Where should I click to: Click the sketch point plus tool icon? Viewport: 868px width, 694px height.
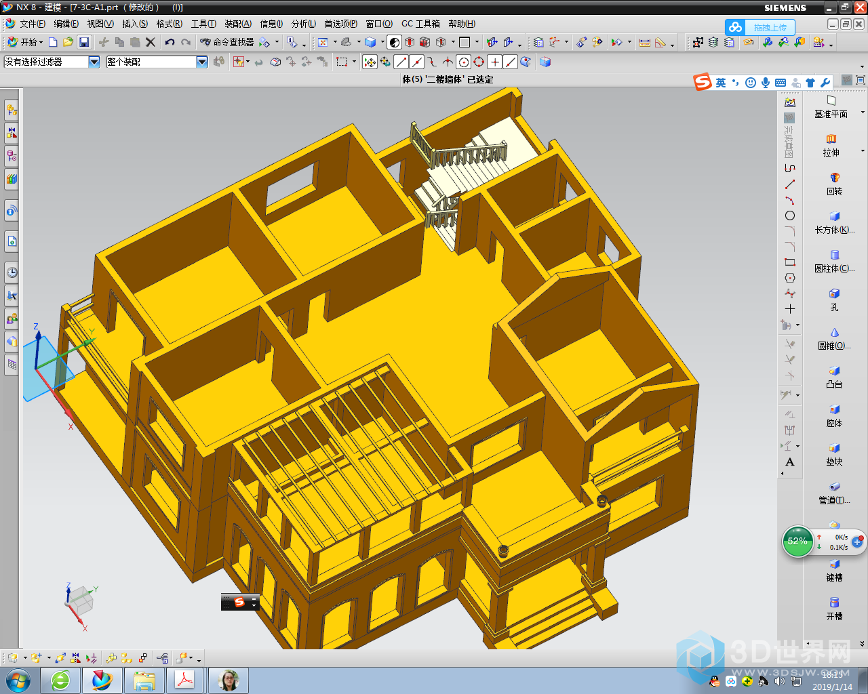click(790, 309)
